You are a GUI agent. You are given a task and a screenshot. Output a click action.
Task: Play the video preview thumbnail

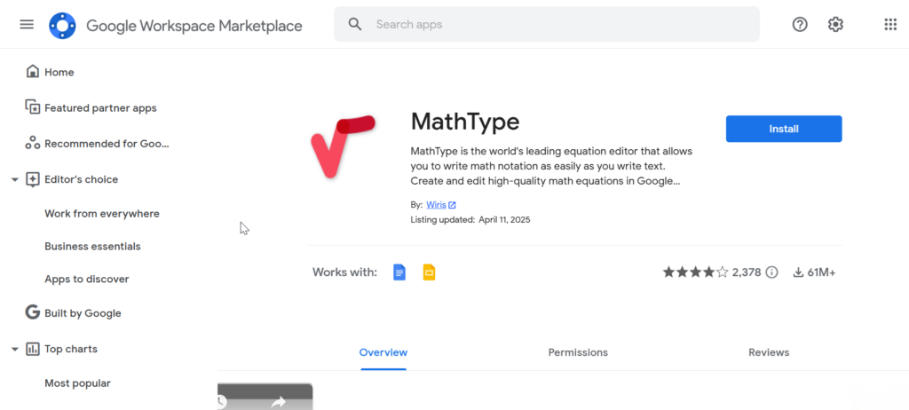(265, 398)
